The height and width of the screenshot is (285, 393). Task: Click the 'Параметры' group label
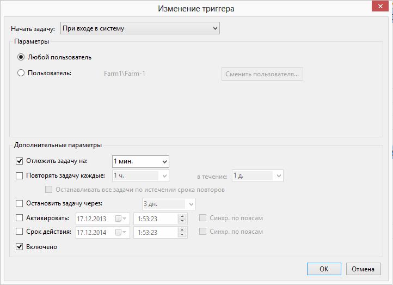click(x=32, y=41)
